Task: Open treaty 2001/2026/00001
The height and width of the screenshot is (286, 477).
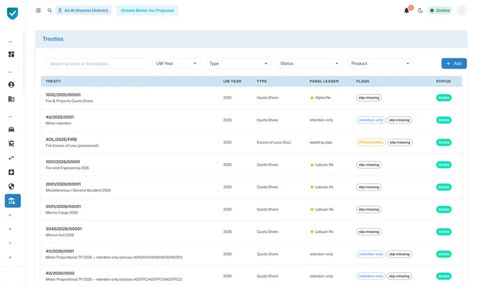Action: point(63,184)
